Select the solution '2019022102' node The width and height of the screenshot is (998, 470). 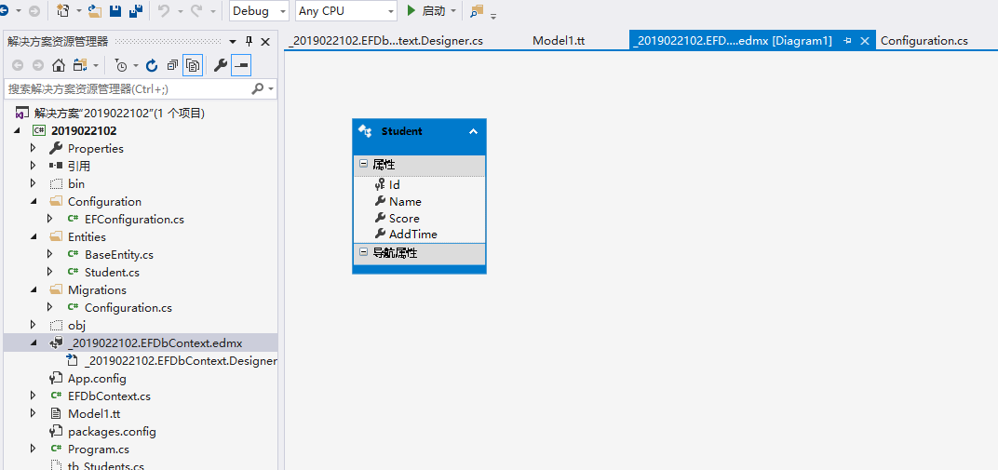119,114
